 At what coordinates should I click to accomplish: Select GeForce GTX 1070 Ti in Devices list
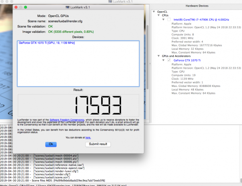click(47, 43)
